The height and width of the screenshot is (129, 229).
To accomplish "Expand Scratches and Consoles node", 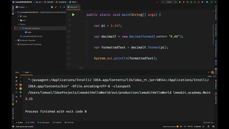I will (x=16, y=44).
